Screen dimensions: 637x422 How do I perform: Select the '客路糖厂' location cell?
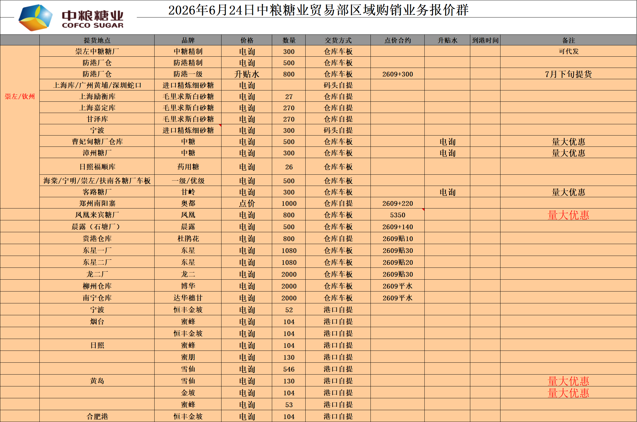point(97,192)
